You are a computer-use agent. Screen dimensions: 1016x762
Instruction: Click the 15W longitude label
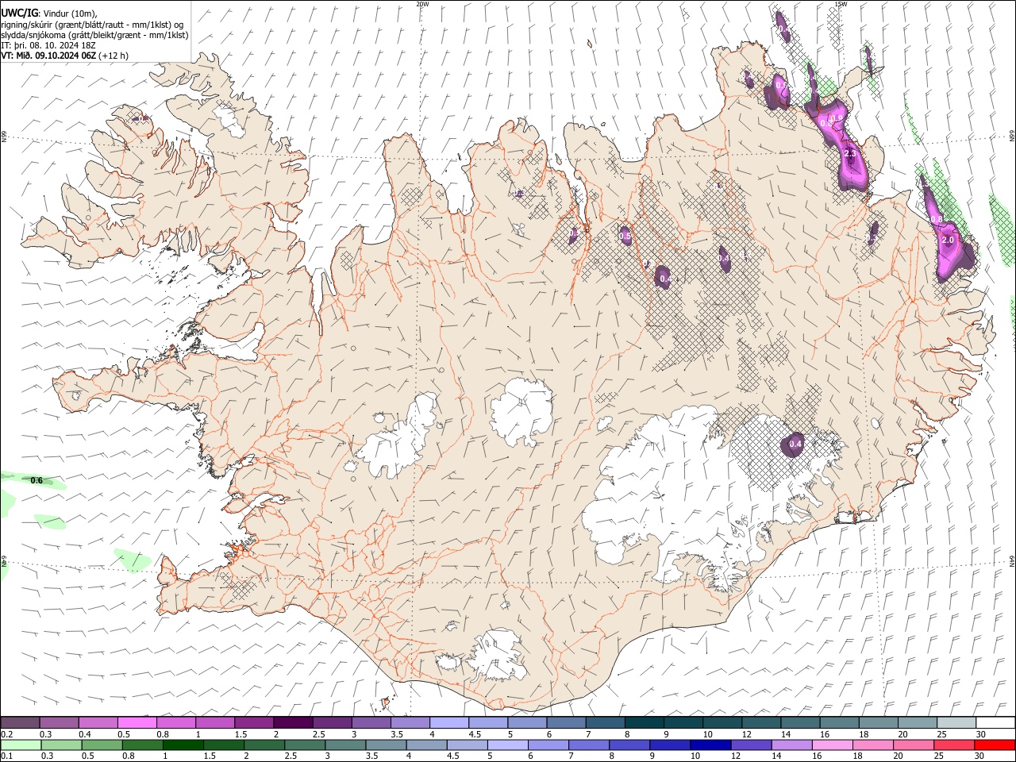point(840,4)
